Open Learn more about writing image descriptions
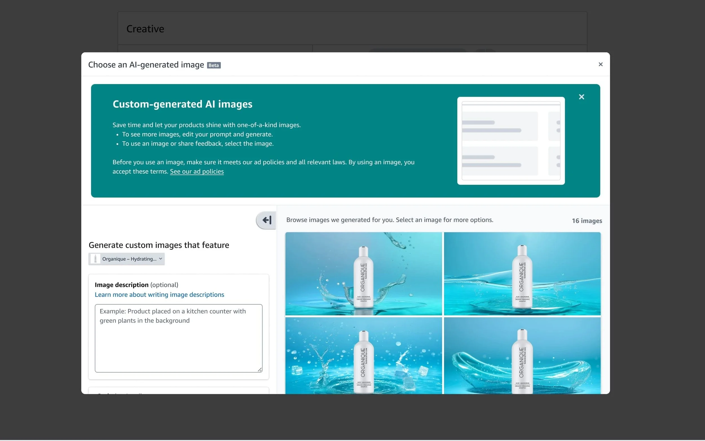Viewport: 705px width, 441px height. 159,295
